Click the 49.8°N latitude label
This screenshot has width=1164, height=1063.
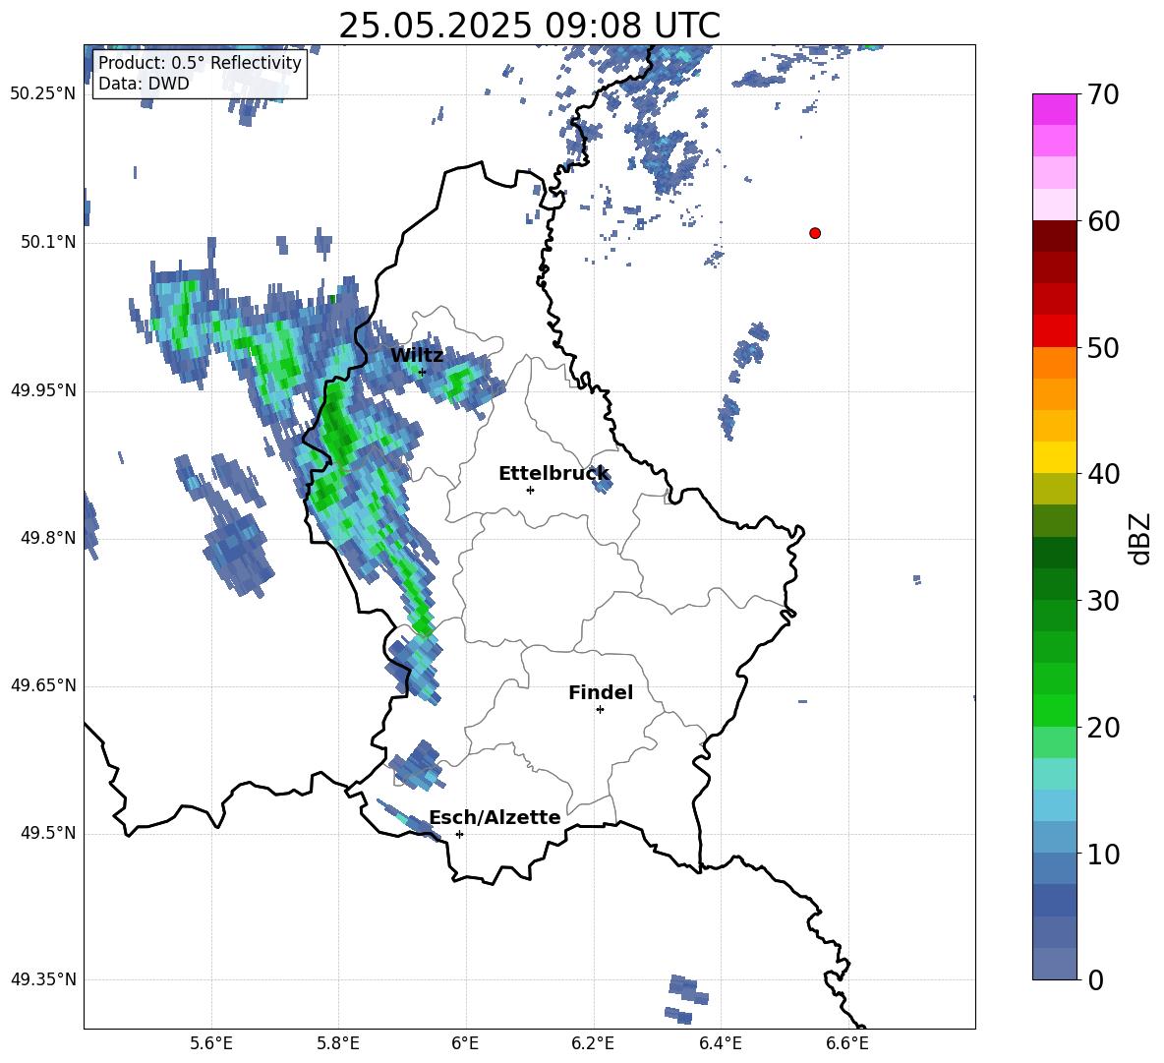point(48,538)
